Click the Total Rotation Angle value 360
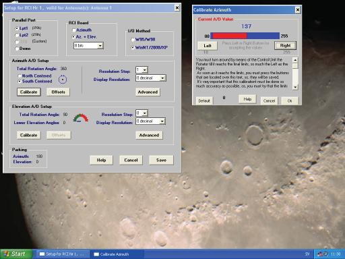345x259 pixels. pyautogui.click(x=63, y=69)
